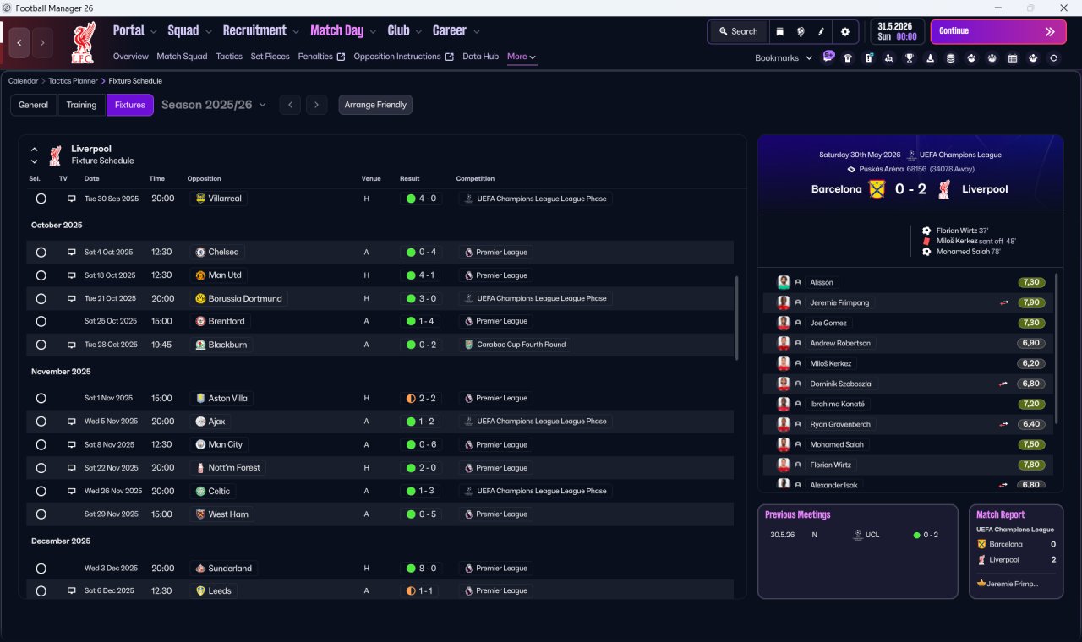Open the purple messages notification icon
This screenshot has width=1082, height=642.
828,57
